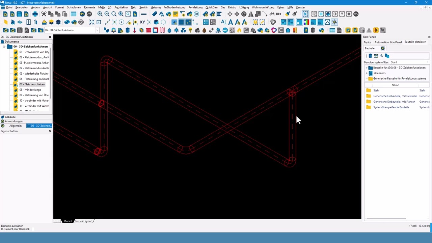Expand Generische Bauteile für Rohrleitungssysteme node

coord(367,79)
